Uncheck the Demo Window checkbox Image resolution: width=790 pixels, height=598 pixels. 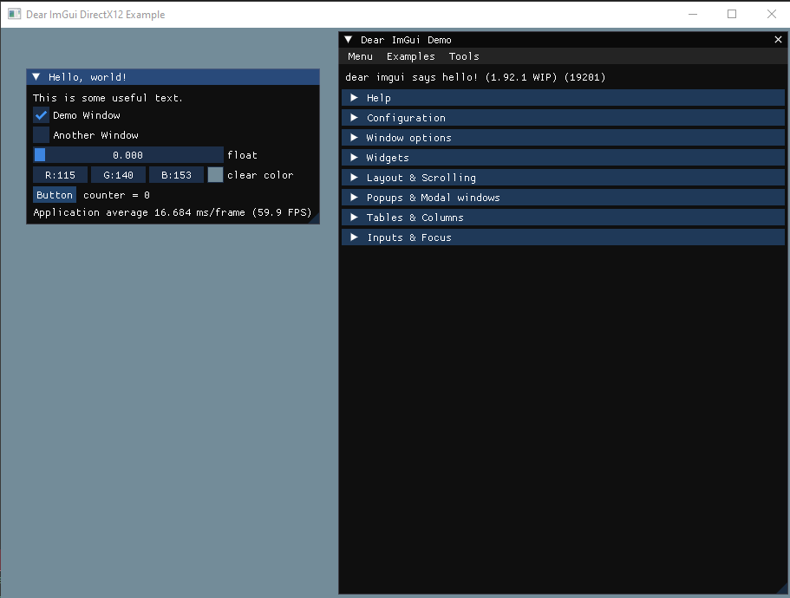click(42, 115)
